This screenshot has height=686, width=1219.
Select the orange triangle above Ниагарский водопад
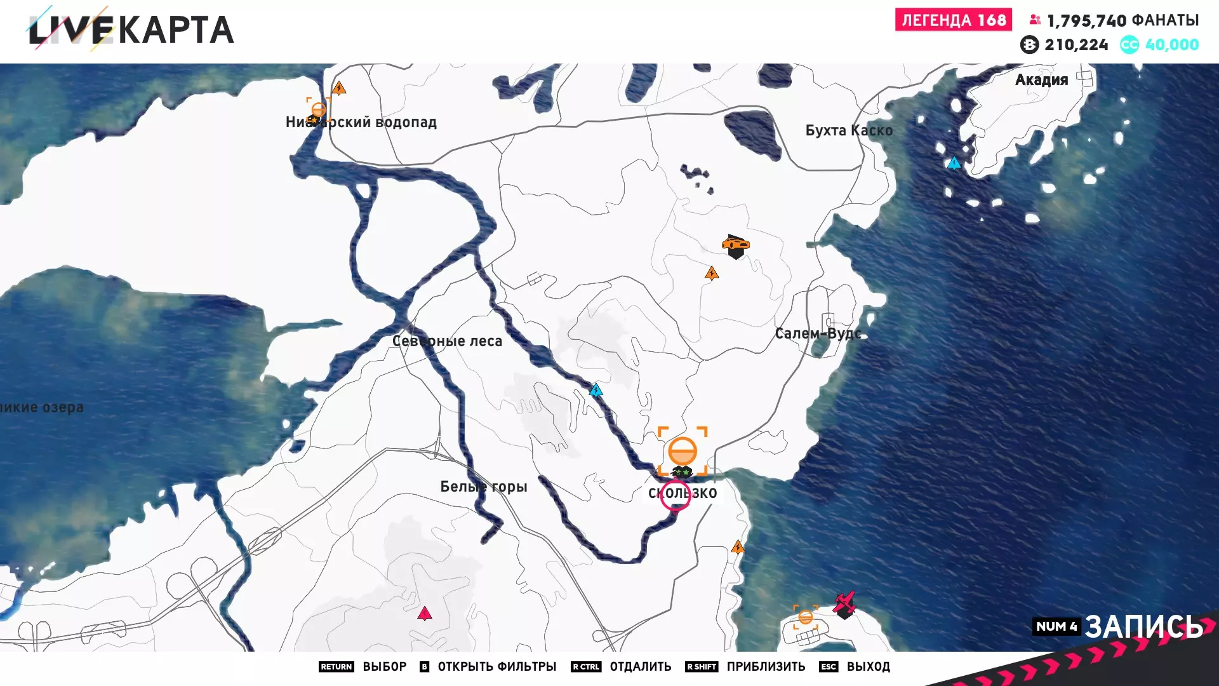(x=339, y=88)
